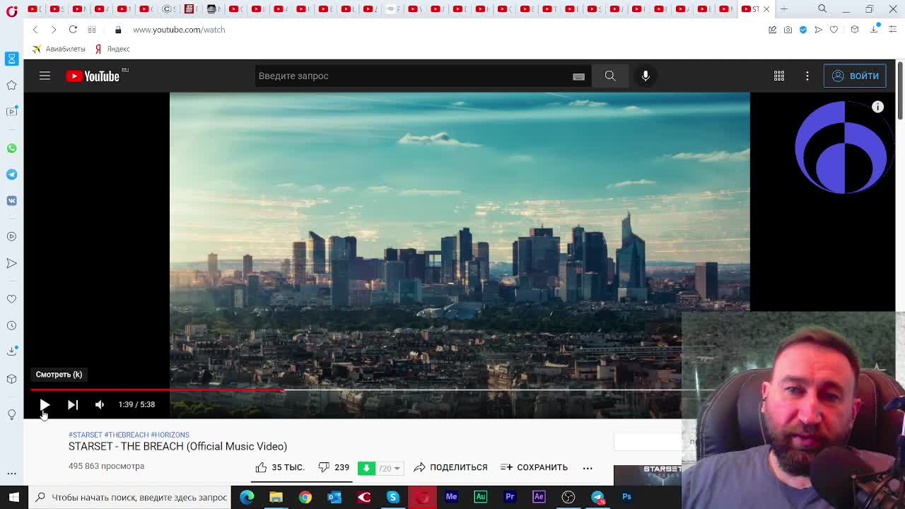Mute the video volume
Image resolution: width=905 pixels, height=509 pixels.
[x=100, y=404]
